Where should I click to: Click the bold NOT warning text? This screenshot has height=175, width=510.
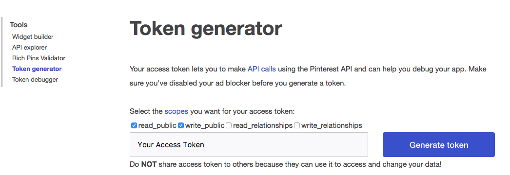(149, 164)
